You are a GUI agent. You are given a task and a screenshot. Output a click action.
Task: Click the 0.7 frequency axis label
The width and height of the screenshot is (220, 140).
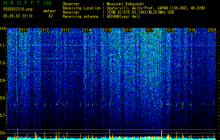[3, 115]
